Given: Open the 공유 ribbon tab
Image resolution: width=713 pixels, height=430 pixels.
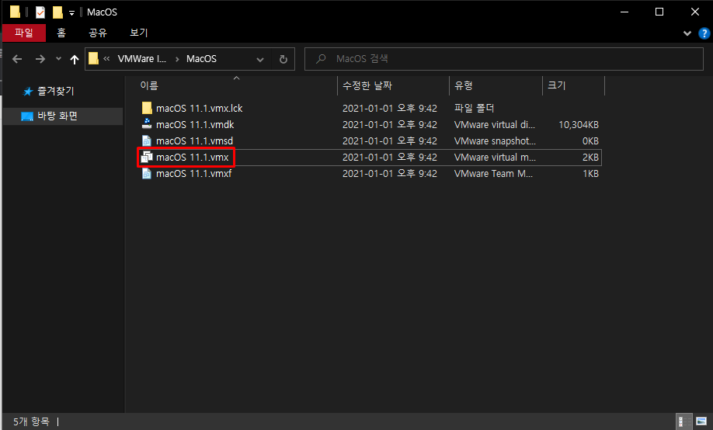Looking at the screenshot, I should pyautogui.click(x=98, y=33).
